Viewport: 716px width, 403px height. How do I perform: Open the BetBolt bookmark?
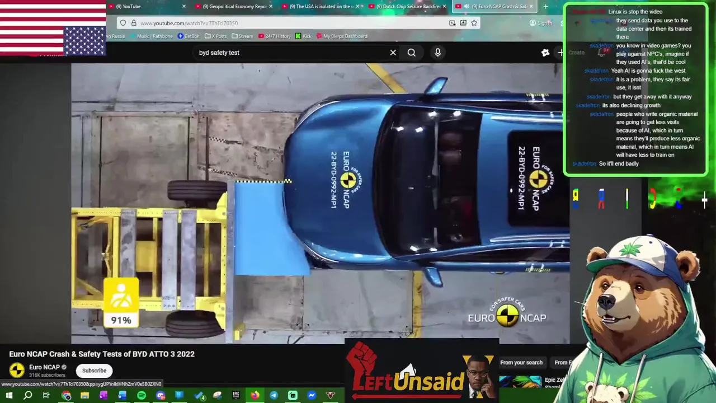[189, 36]
